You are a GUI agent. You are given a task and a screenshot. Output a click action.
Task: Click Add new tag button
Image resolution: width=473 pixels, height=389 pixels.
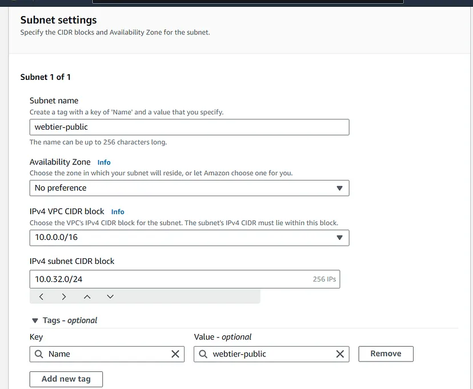pyautogui.click(x=66, y=379)
